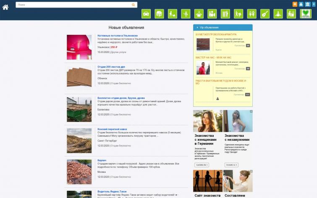The height and width of the screenshot is (198, 317).
Task: Open the user profile icon
Action: [x=301, y=4]
